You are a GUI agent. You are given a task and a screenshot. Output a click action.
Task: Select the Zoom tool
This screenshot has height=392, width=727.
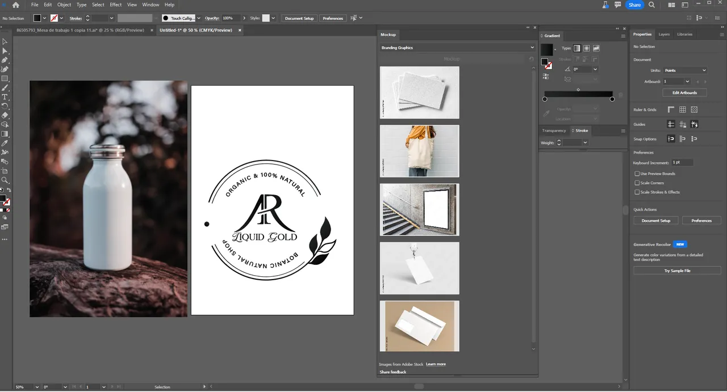5,180
